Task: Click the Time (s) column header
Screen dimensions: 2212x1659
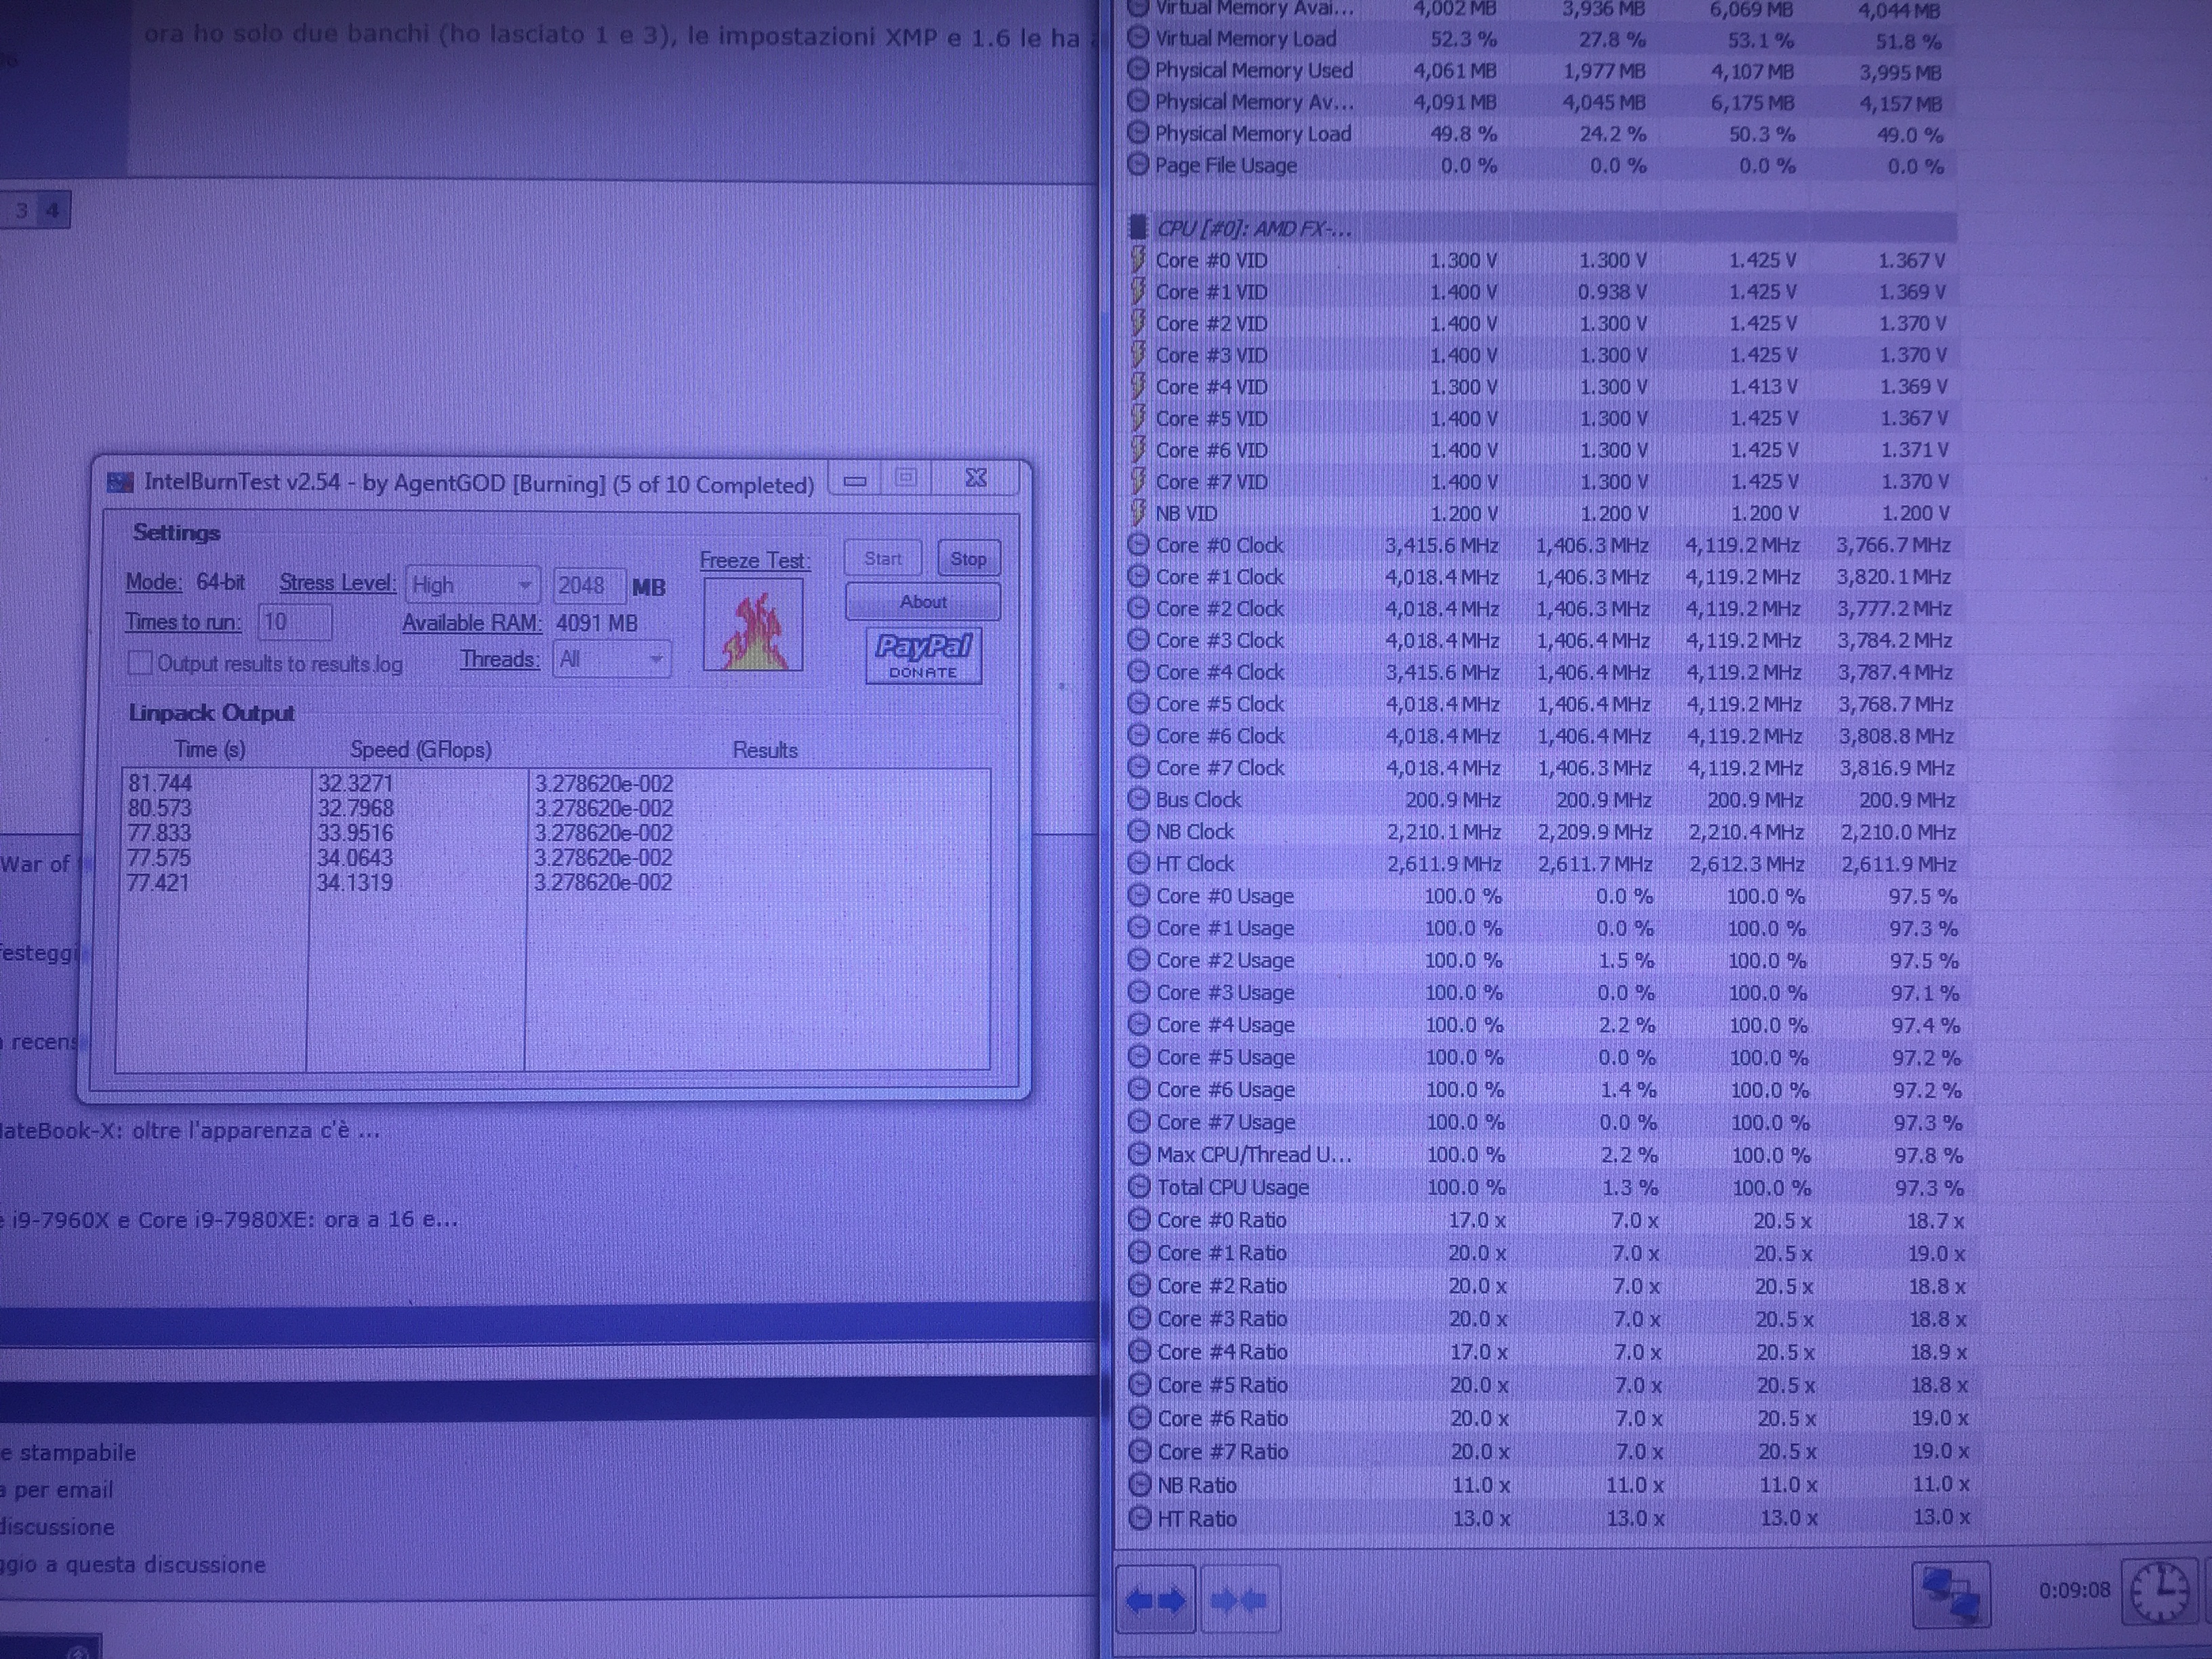Action: 210,749
